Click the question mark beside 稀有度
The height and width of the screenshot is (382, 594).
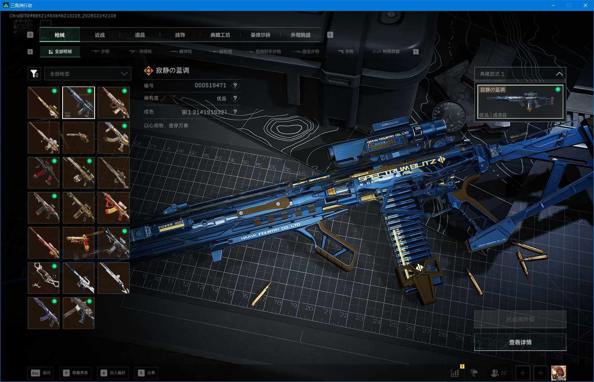pyautogui.click(x=235, y=99)
